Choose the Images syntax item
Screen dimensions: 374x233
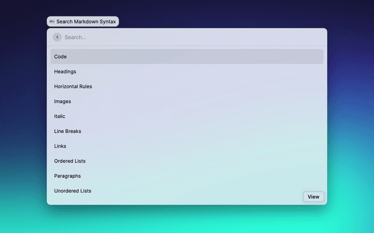[x=63, y=101]
